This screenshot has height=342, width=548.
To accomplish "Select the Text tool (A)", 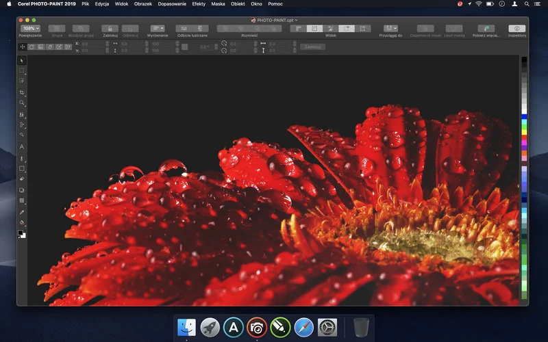I will pyautogui.click(x=22, y=147).
